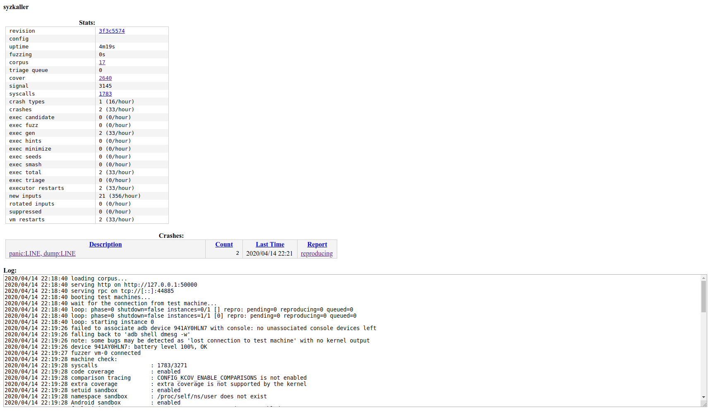Viewport: 708px width, 412px height.
Task: Click the syzkaller page title
Action: 16,7
